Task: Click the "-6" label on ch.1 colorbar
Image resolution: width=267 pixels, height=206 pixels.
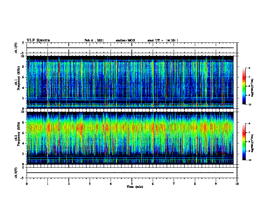Action: pos(249,68)
